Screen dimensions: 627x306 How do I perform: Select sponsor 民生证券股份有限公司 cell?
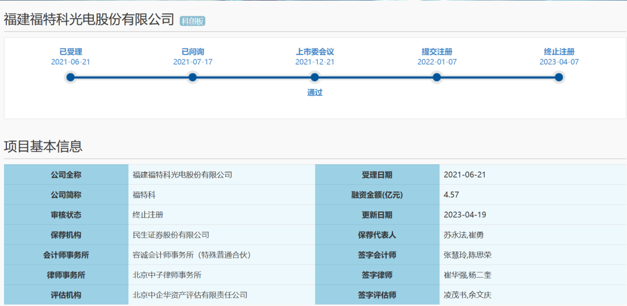pos(171,235)
